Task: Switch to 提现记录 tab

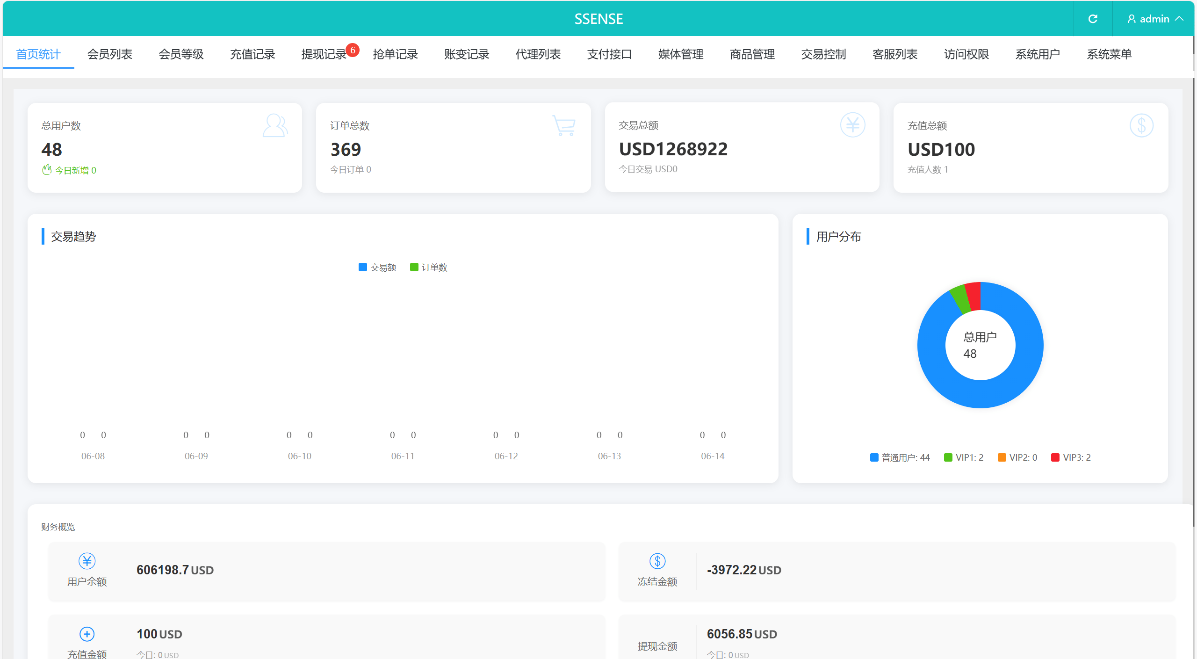Action: point(324,54)
